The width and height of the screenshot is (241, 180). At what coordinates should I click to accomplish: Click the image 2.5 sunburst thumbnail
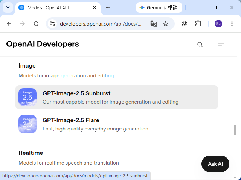(x=27, y=97)
